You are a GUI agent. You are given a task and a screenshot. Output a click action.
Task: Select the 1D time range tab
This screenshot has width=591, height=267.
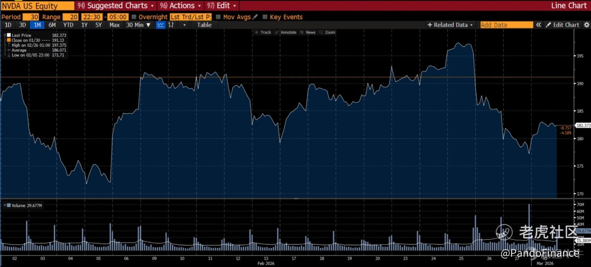pyautogui.click(x=8, y=25)
